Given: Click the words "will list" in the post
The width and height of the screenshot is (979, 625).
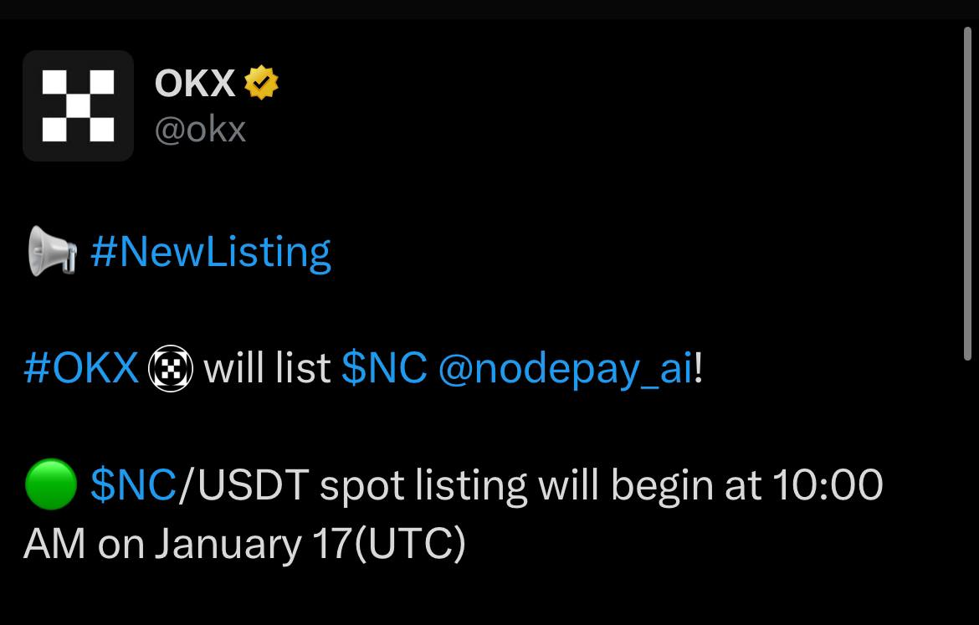Looking at the screenshot, I should 267,368.
